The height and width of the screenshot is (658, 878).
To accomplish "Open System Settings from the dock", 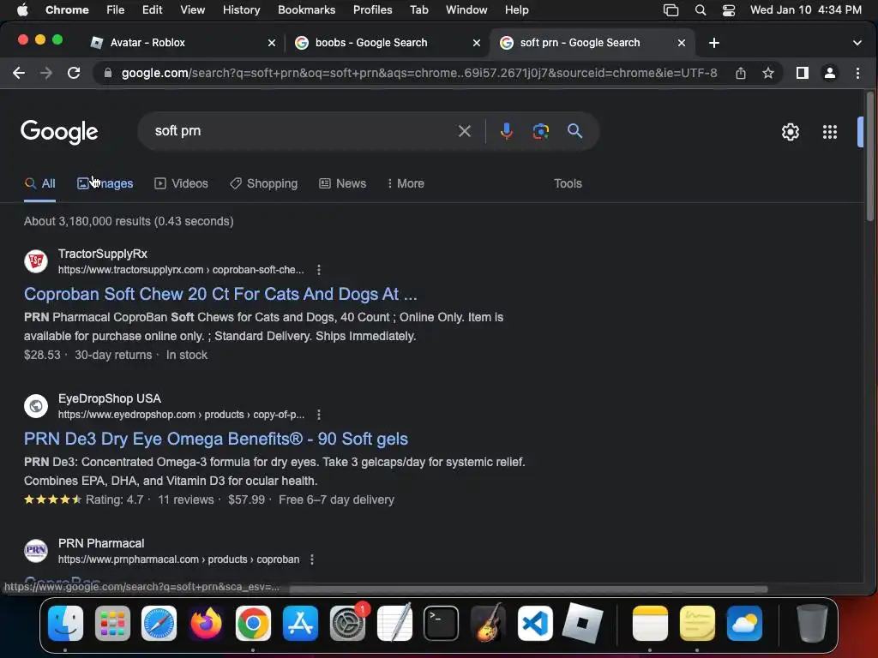I will (347, 623).
